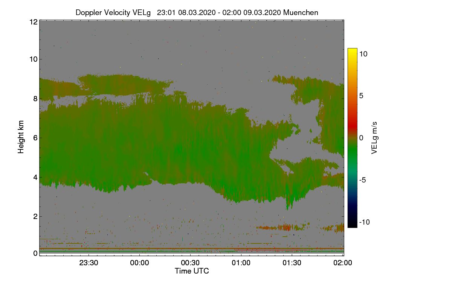Click the colorbar value 0 label
Screen dimensions: 452x301
(x=361, y=138)
